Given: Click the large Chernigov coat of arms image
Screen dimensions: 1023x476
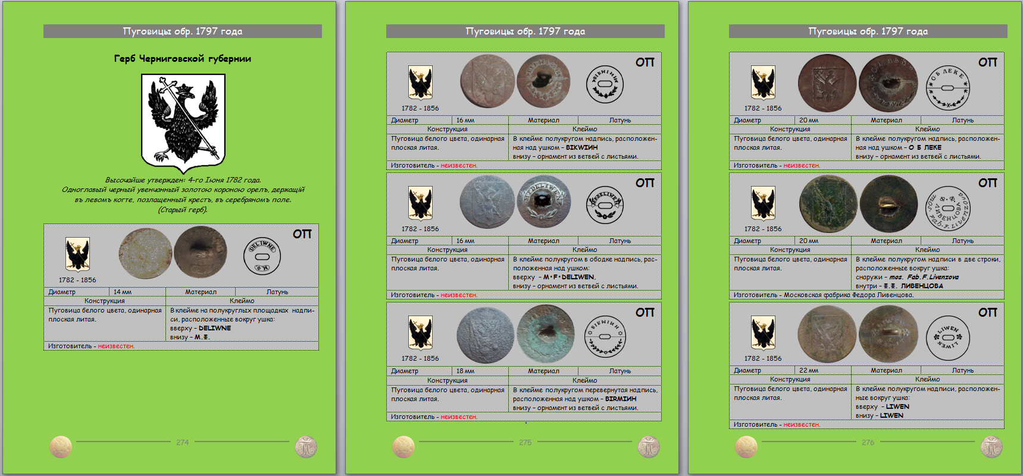Looking at the screenshot, I should tap(183, 123).
